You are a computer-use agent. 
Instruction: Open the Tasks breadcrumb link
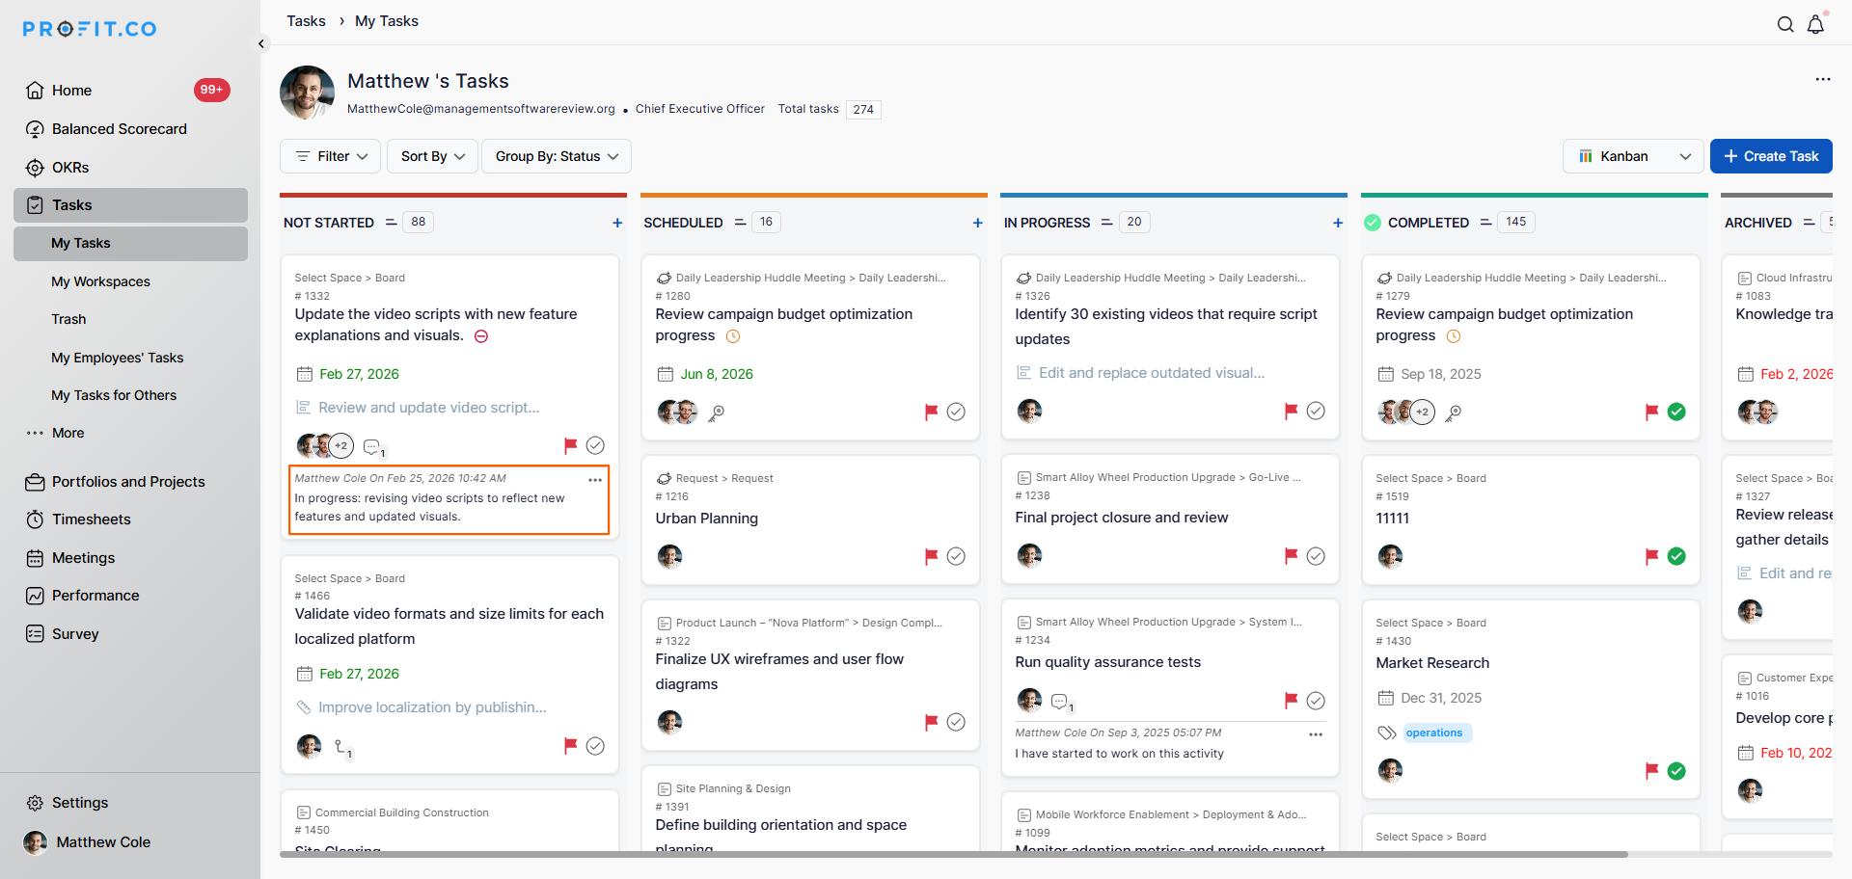[306, 21]
